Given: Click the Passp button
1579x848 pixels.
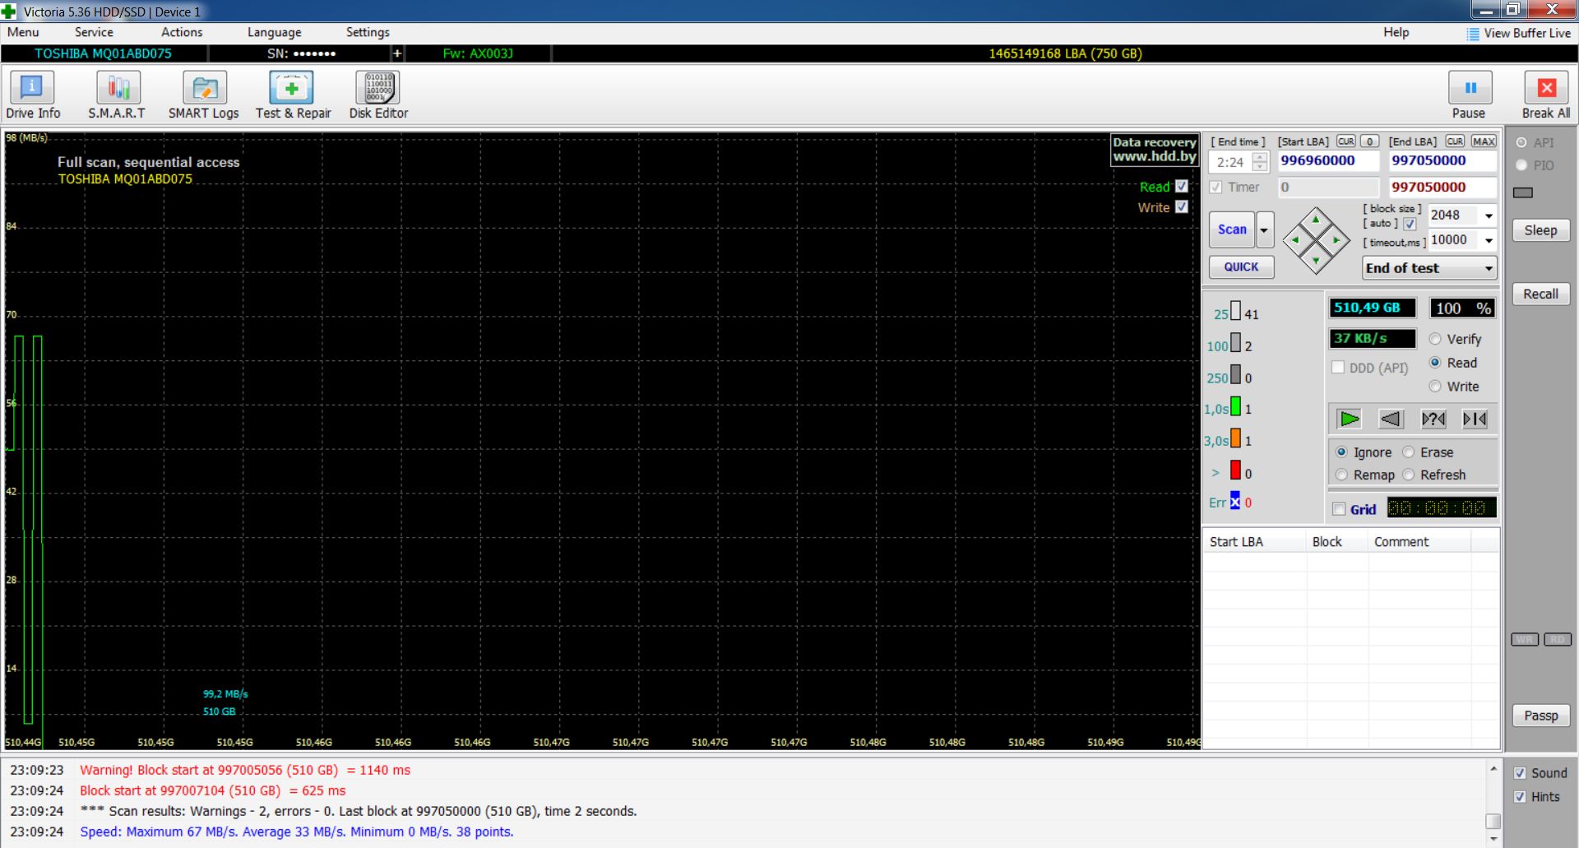Looking at the screenshot, I should click(x=1540, y=716).
